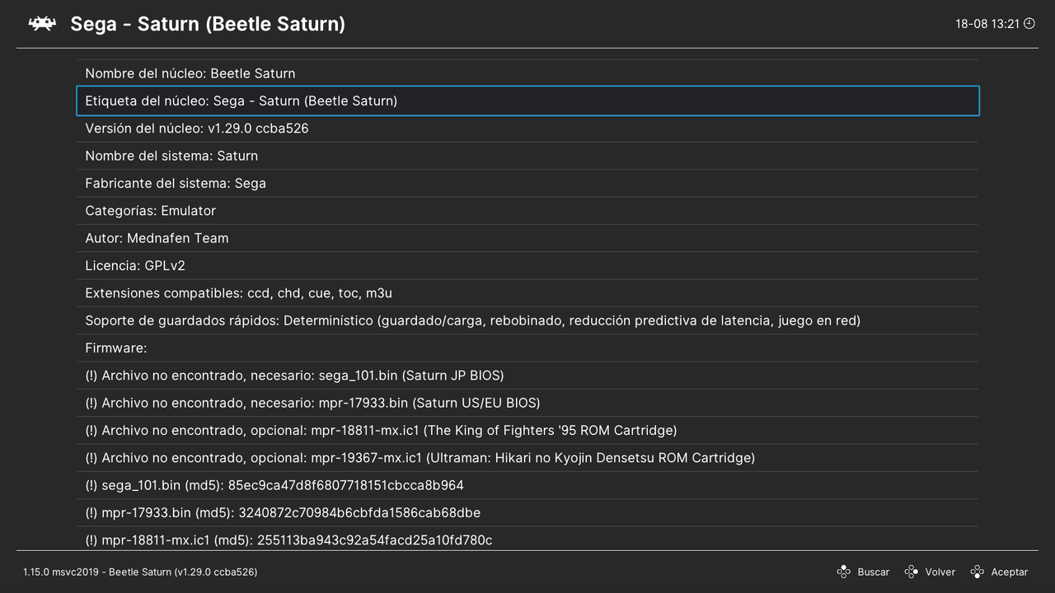Select the 'Nombre del núcleo: Beetle Saturn' row

point(527,73)
